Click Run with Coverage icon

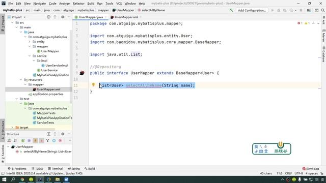[x=285, y=10]
